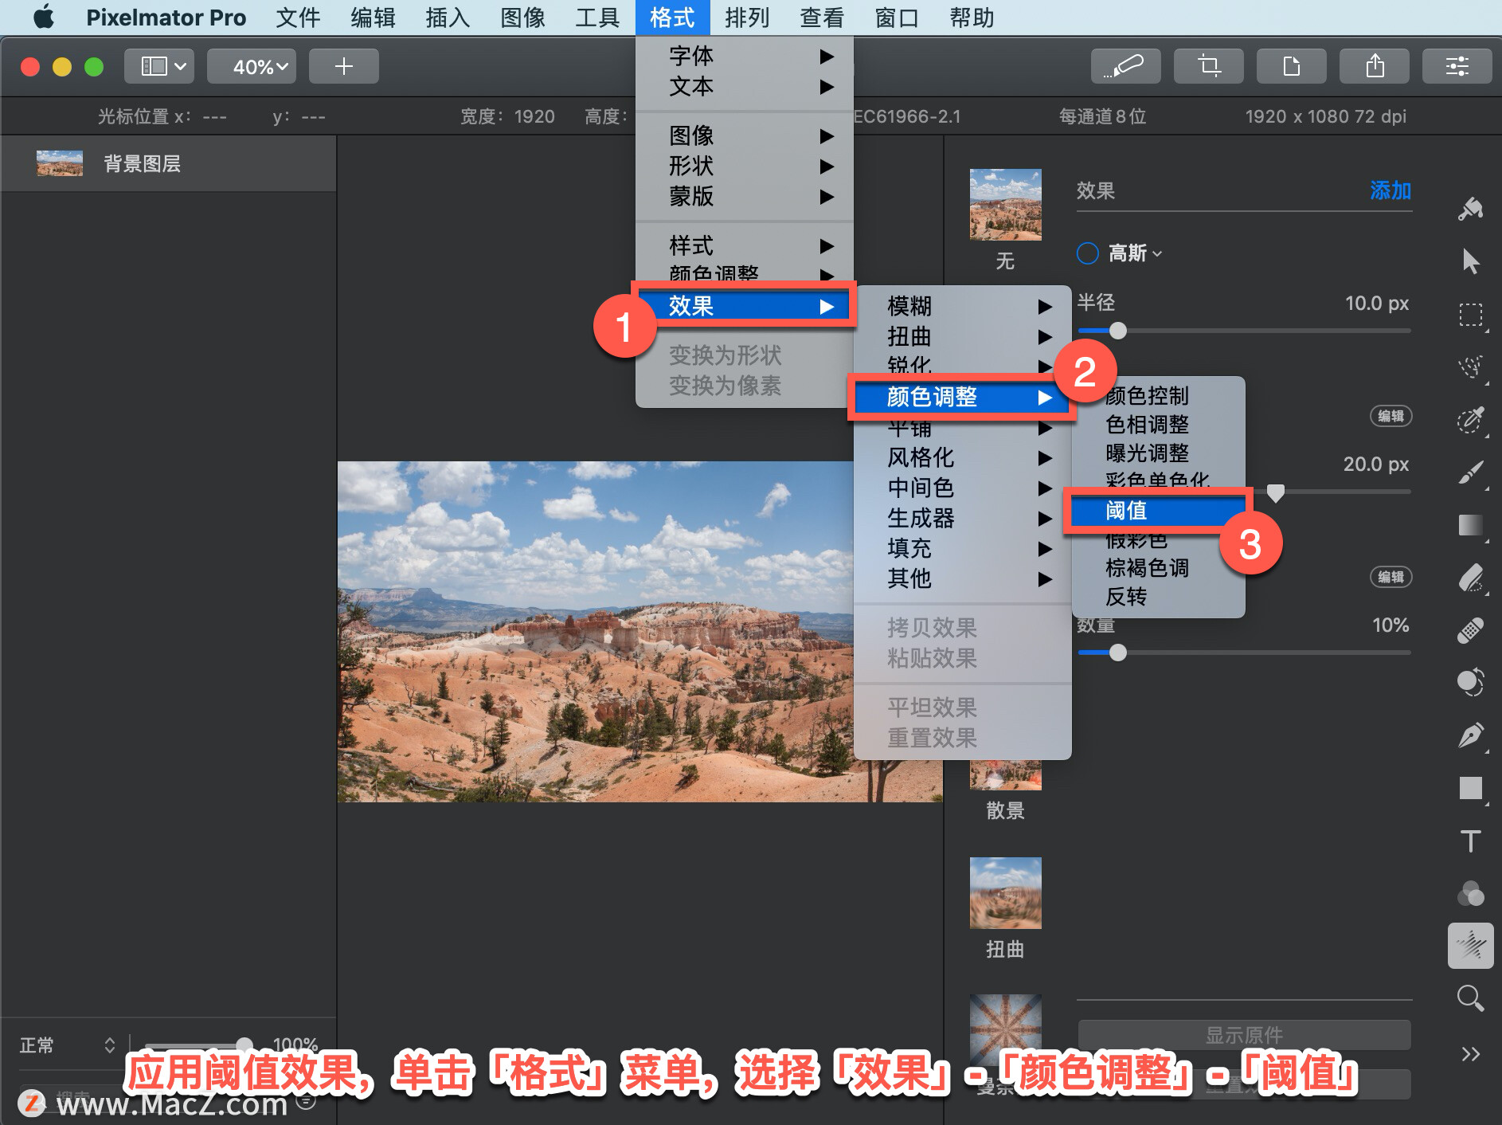Choose 反转 from the color adjustment submenu
This screenshot has width=1502, height=1125.
(1159, 597)
